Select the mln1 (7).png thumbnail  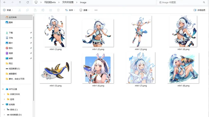coord(141,68)
